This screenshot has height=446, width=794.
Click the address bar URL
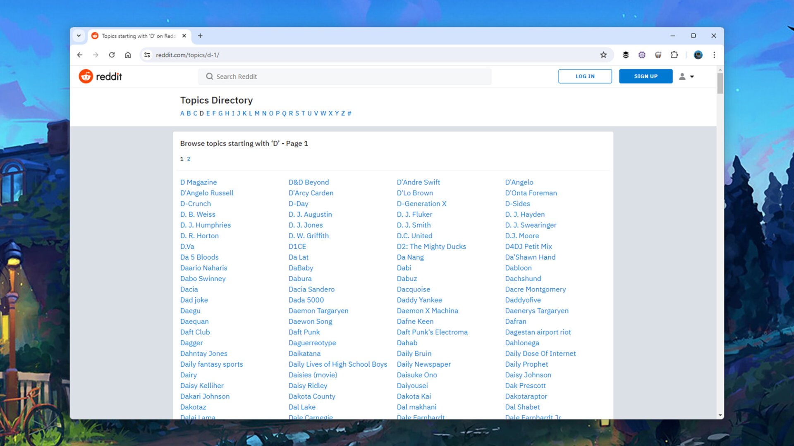(187, 55)
